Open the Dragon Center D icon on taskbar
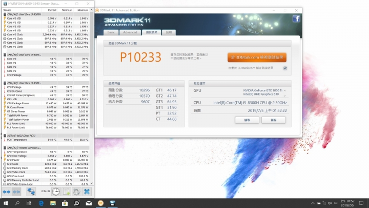This screenshot has height=208, width=369. click(77, 203)
